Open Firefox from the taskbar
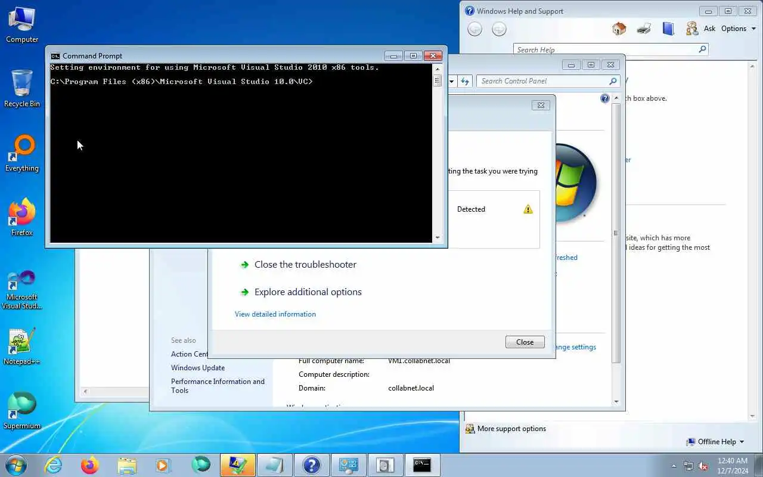 pyautogui.click(x=90, y=465)
